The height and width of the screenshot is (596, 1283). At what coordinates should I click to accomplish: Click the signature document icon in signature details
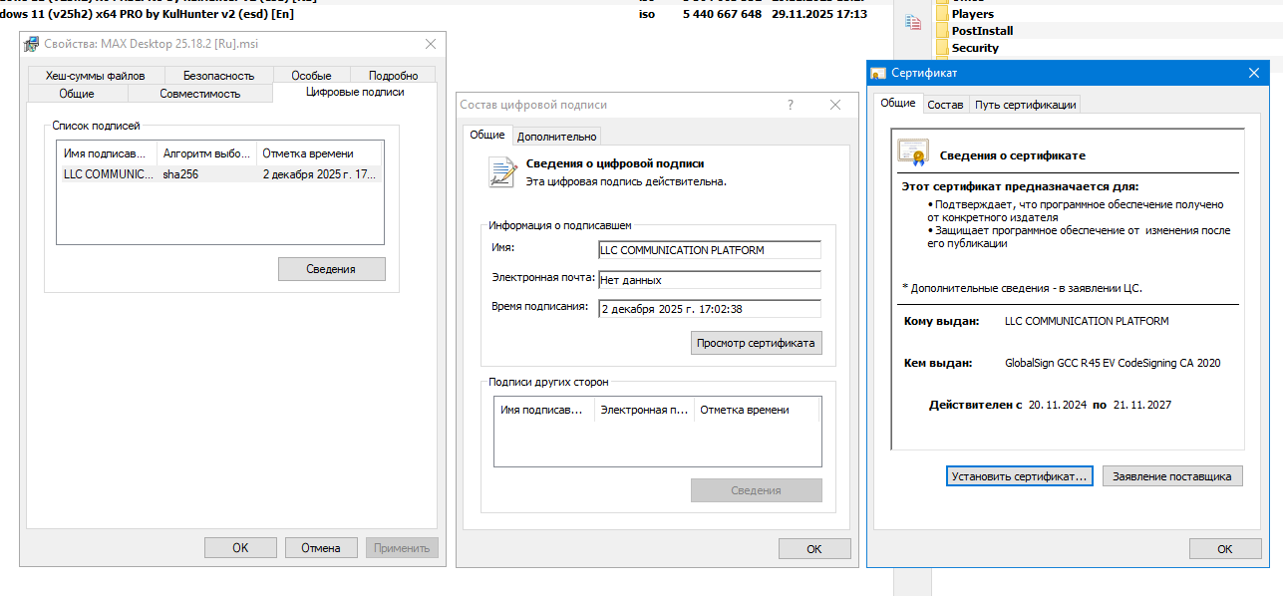pos(501,172)
